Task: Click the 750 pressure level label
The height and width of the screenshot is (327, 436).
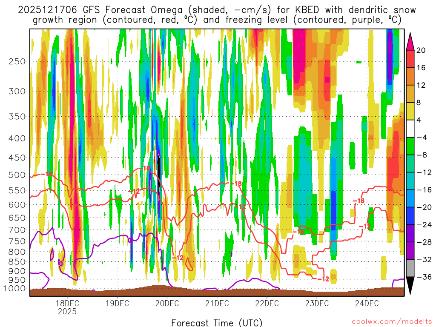Action: (17, 241)
